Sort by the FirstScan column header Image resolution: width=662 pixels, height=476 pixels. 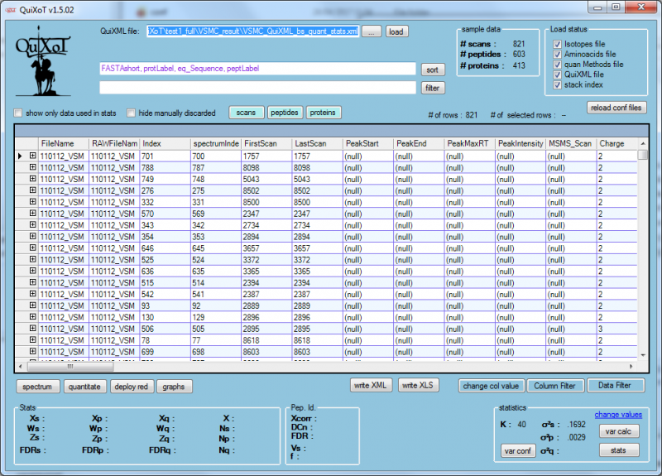[x=266, y=143]
